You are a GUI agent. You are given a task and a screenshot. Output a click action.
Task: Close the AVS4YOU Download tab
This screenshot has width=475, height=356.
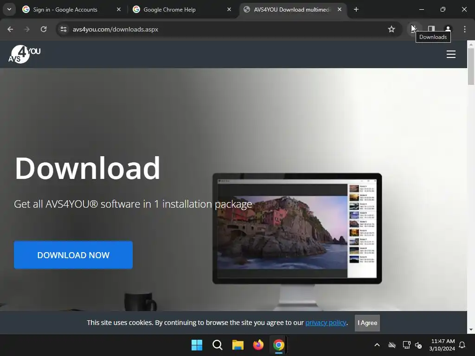340,9
